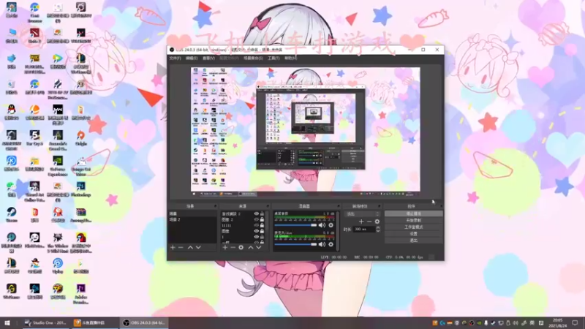Viewport: 585px width, 329px height.
Task: Remove the transition with the minus icon
Action: [369, 222]
